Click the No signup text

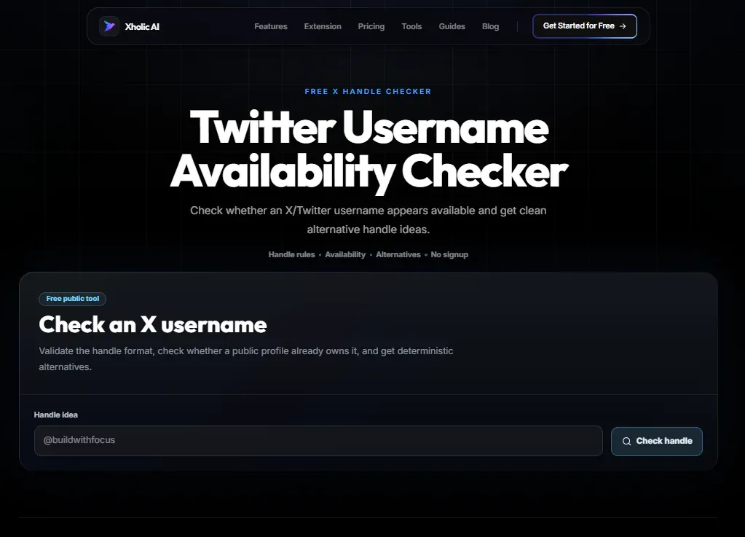pos(449,255)
